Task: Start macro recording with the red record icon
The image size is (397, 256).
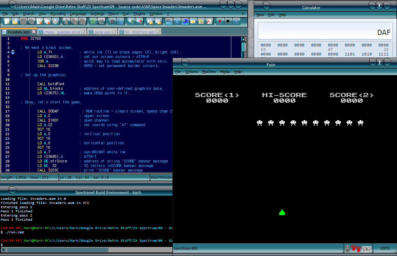Action: (220, 22)
